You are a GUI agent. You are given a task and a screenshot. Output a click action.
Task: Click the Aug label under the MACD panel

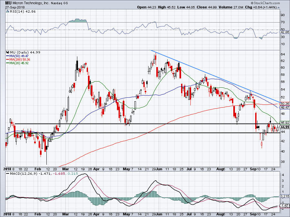point(220,214)
